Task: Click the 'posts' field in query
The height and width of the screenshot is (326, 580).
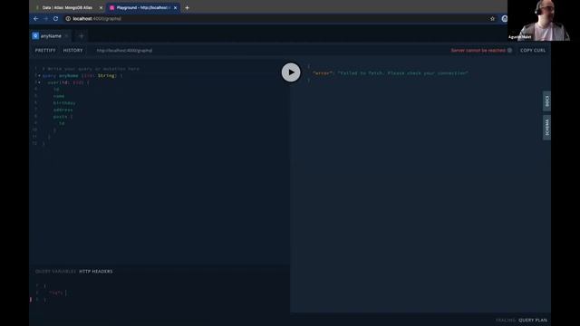Action: 61,117
